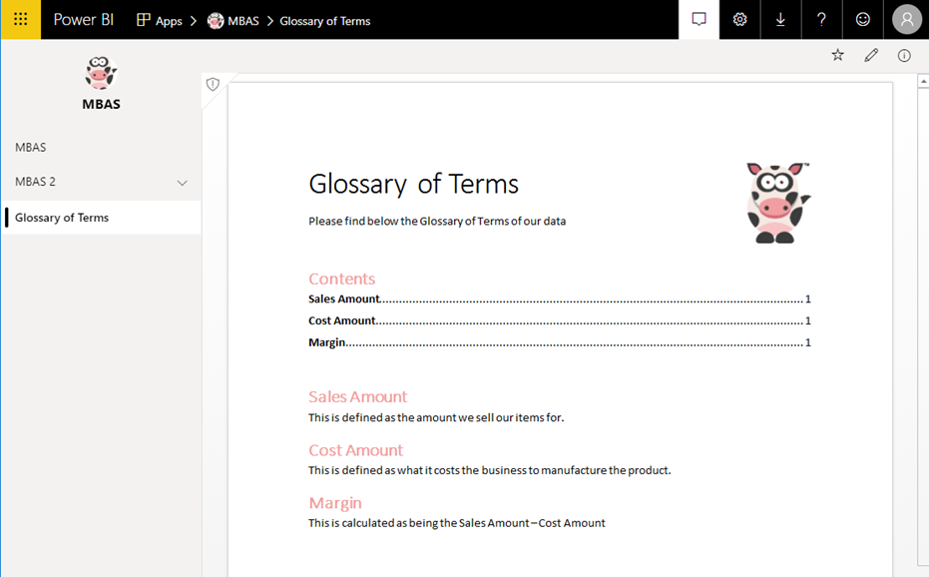Select Glossary of Terms navigation item
This screenshot has width=929, height=577.
62,218
